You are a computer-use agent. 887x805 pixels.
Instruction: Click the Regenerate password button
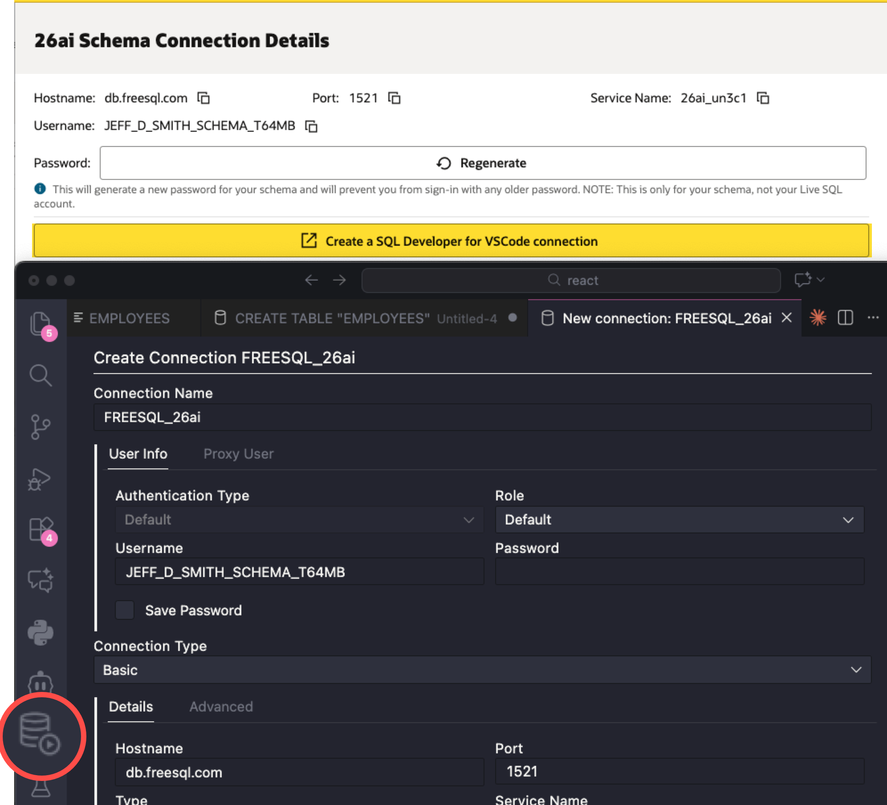coord(483,163)
